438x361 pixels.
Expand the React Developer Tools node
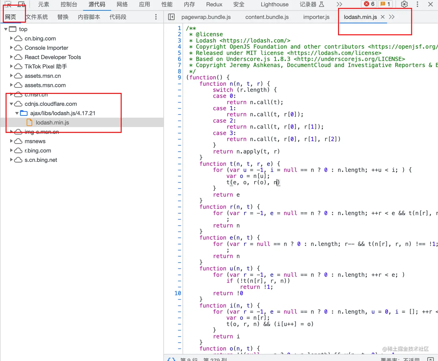click(x=11, y=57)
